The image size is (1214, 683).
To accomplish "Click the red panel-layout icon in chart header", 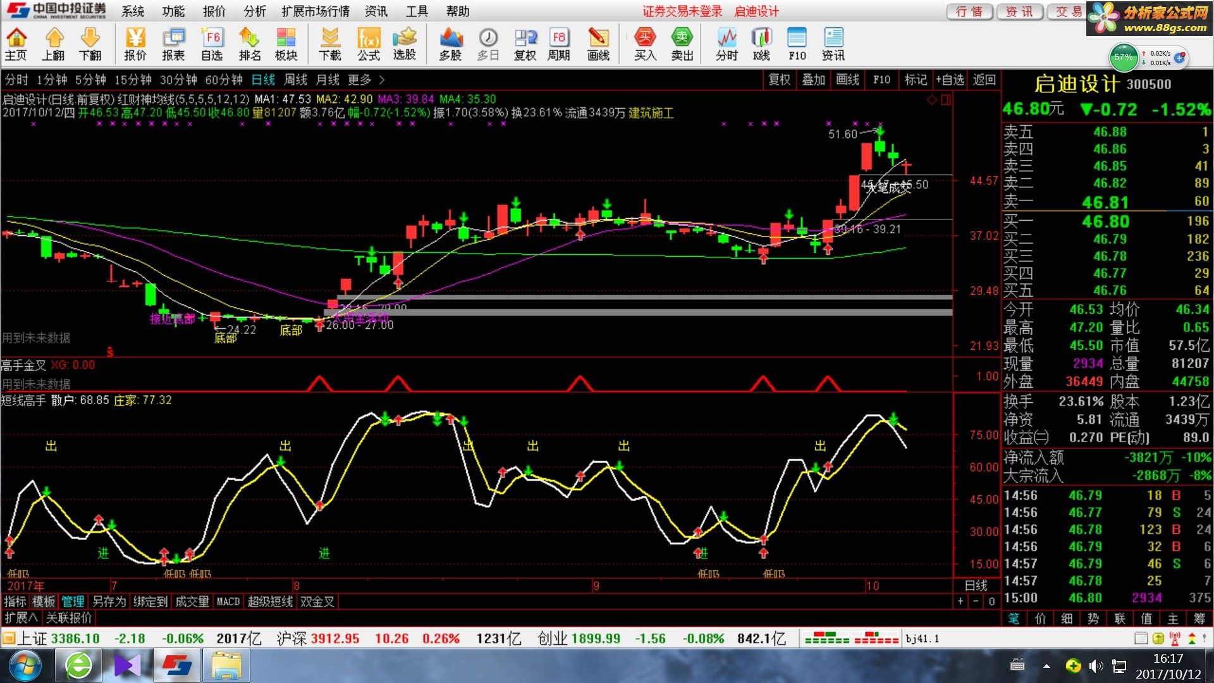I will (946, 100).
